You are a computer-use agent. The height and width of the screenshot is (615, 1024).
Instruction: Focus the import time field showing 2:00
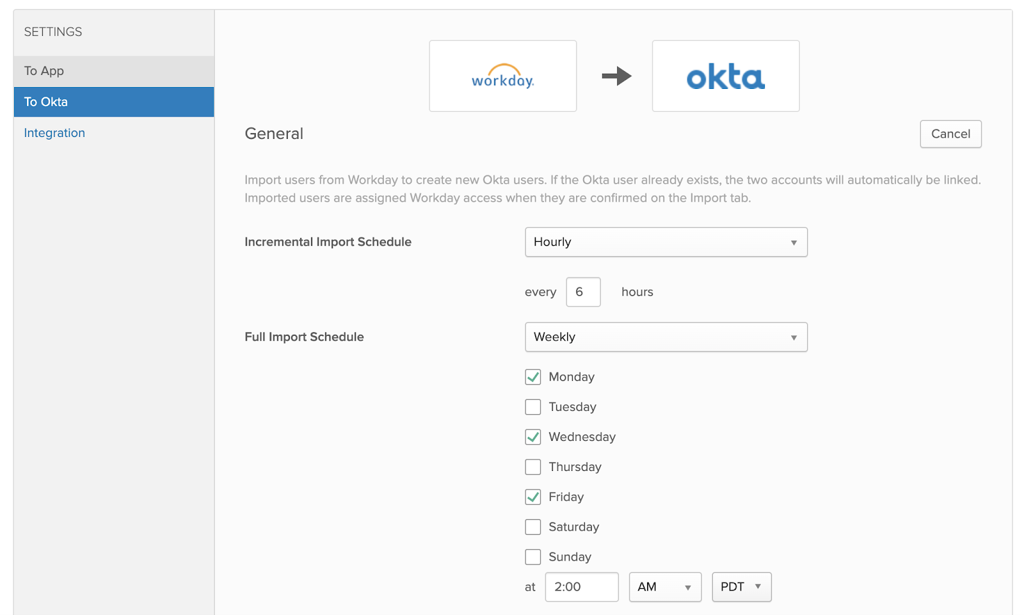(x=581, y=587)
